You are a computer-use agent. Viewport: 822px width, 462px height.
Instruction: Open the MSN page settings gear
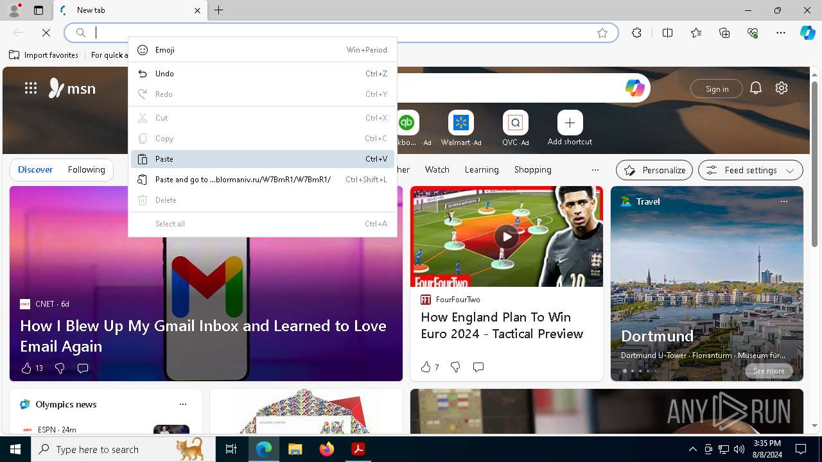(782, 89)
